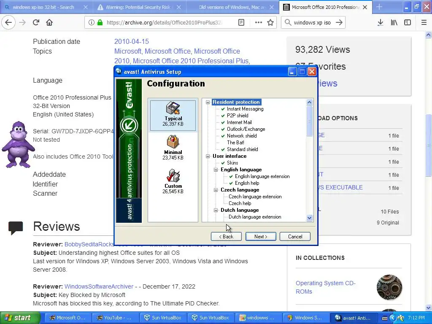Click Windows Start button
432x324 pixels.
click(19, 318)
